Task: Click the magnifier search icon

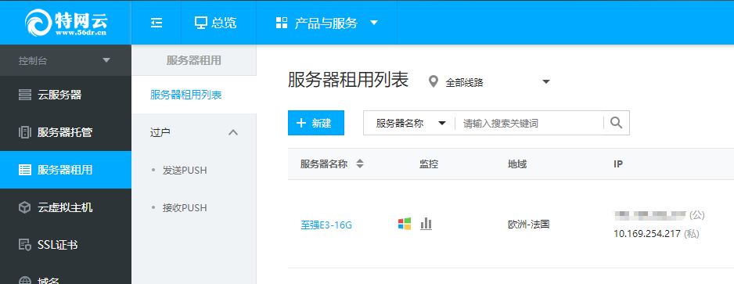Action: pos(617,123)
